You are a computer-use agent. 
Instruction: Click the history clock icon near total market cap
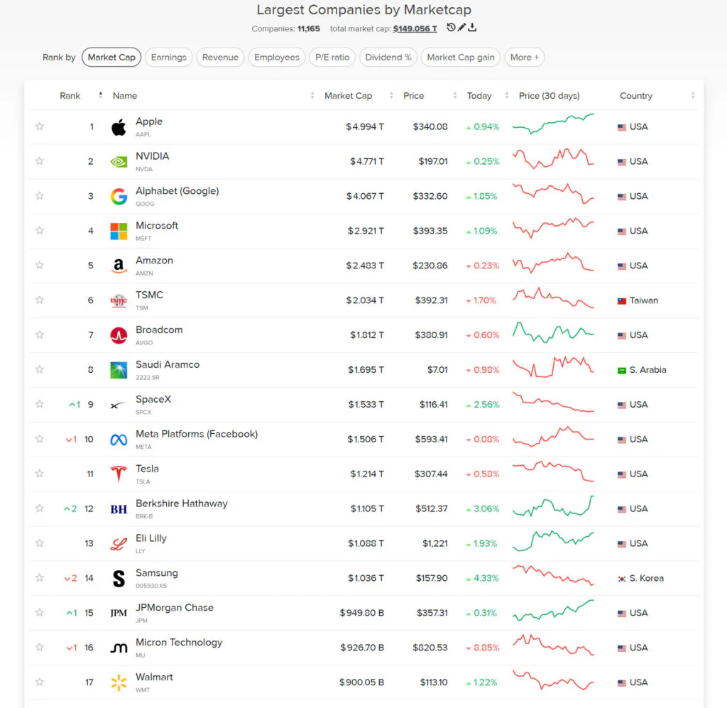451,28
